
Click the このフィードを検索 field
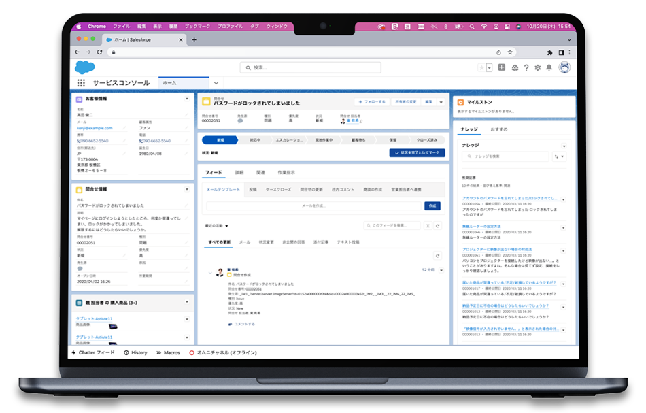click(392, 225)
